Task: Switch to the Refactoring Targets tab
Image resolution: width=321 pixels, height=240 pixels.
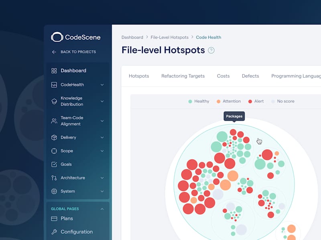Action: pos(183,76)
